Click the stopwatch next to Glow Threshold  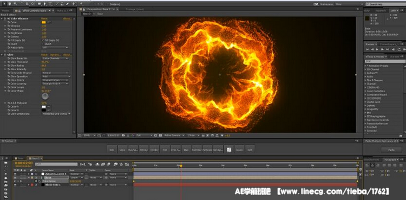point(9,62)
